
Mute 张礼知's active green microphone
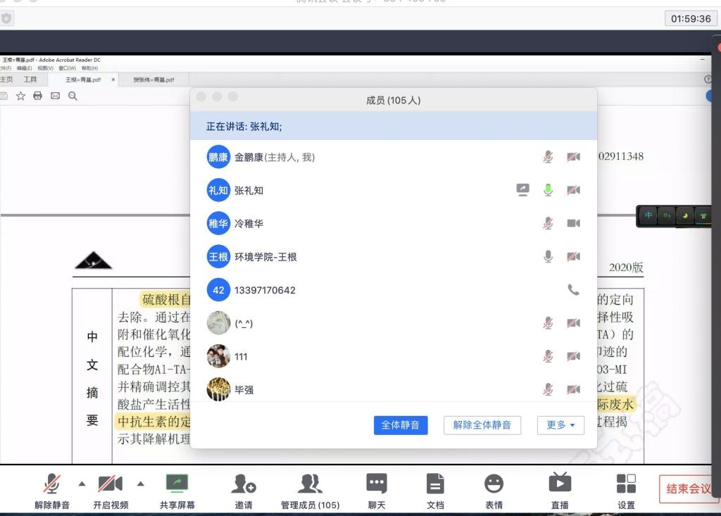pyautogui.click(x=548, y=190)
